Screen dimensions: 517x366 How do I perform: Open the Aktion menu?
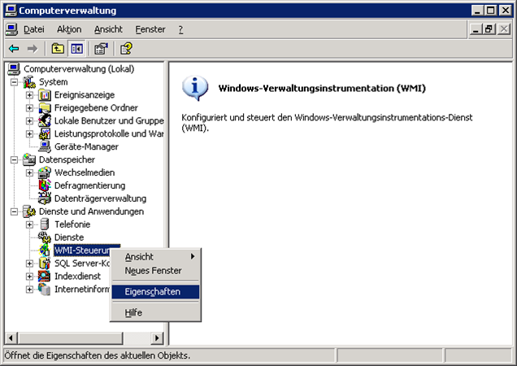coord(69,29)
